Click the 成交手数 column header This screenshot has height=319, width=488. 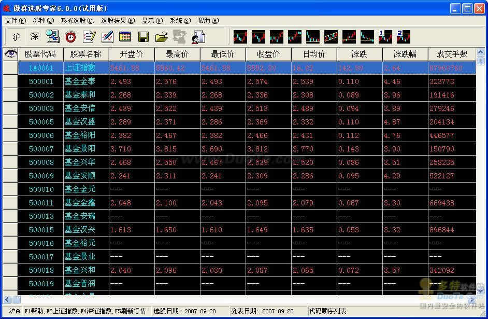(452, 54)
